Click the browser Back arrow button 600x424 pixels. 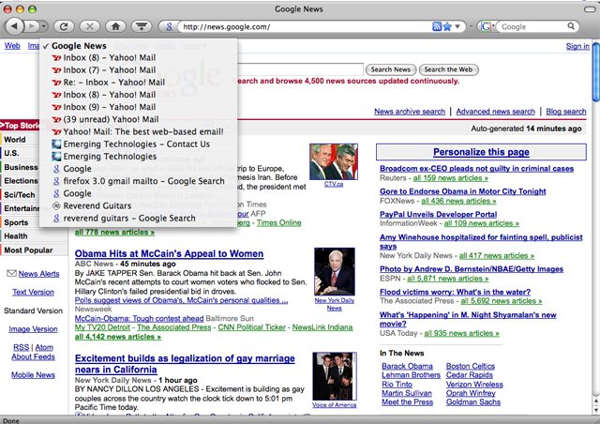click(x=14, y=26)
